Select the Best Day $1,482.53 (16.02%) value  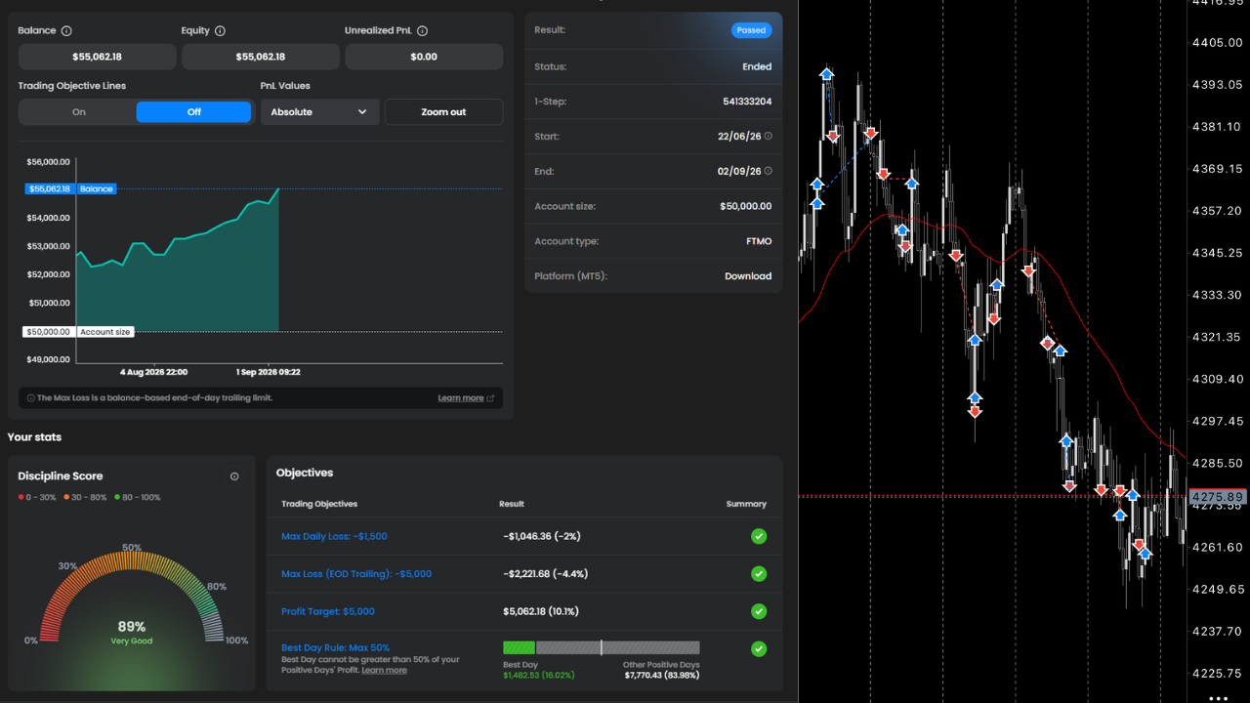[x=539, y=675]
